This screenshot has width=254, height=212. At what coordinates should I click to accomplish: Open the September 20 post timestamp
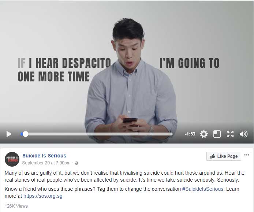46,163
